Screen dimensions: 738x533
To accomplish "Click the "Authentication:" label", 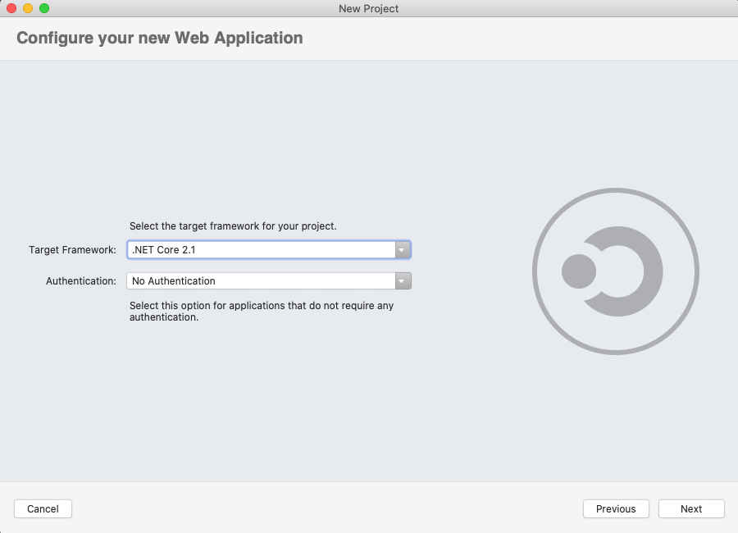I will pyautogui.click(x=80, y=280).
